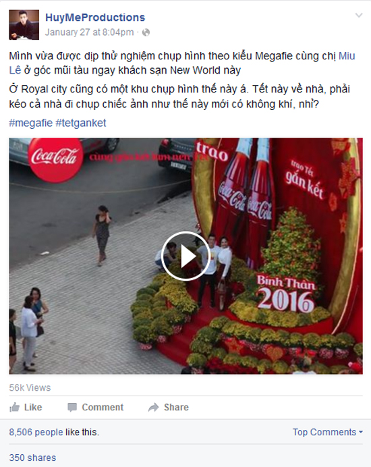The image size is (371, 467).
Task: Click the Comment speech bubble icon
Action: pos(72,407)
